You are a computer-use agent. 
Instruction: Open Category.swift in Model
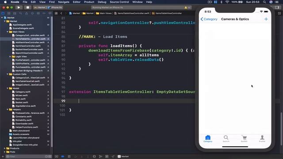[23, 92]
